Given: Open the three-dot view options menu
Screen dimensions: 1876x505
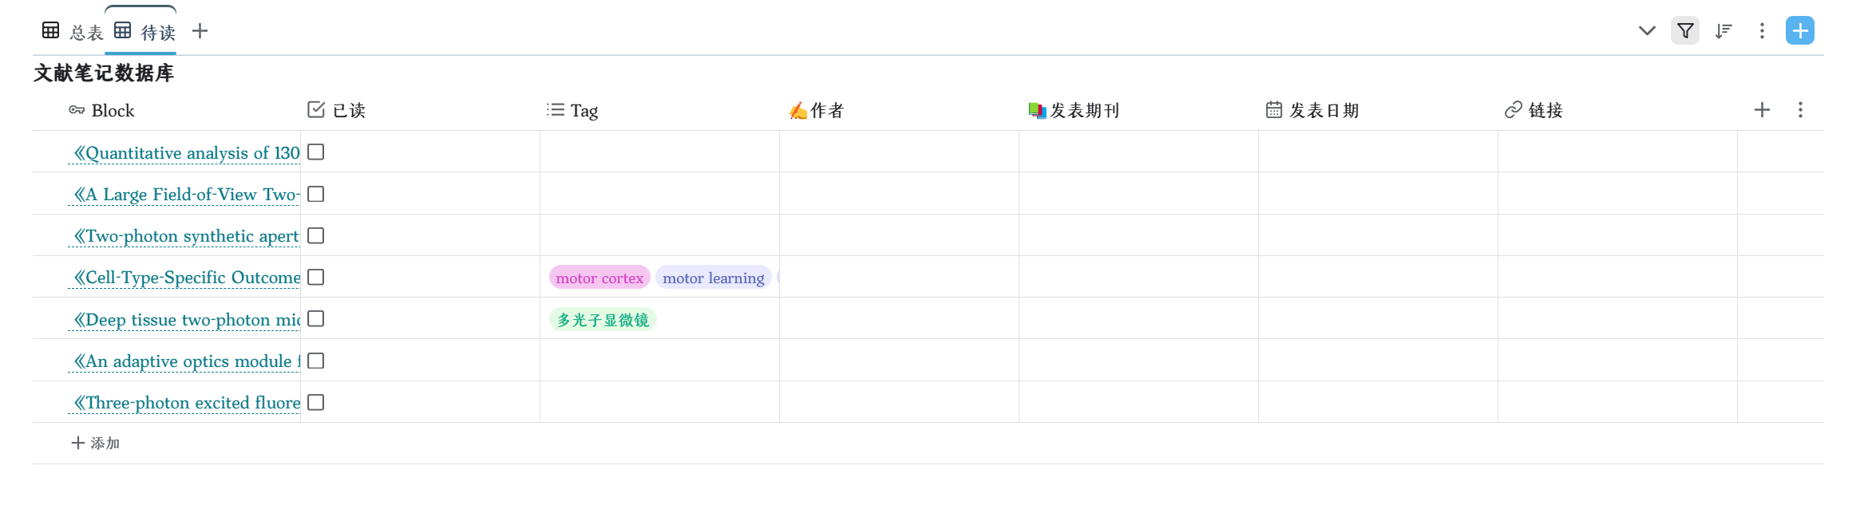Looking at the screenshot, I should tap(1762, 31).
